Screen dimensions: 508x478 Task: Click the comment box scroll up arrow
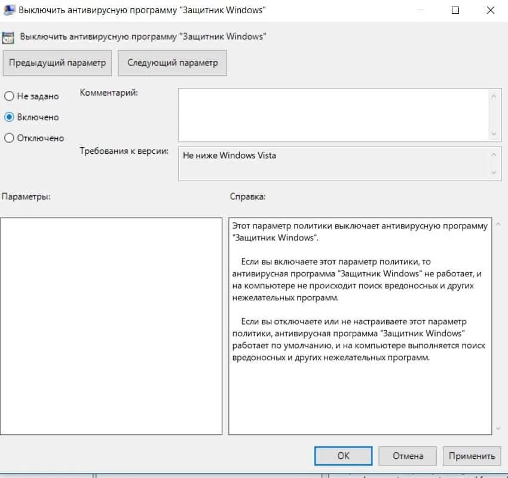point(494,96)
